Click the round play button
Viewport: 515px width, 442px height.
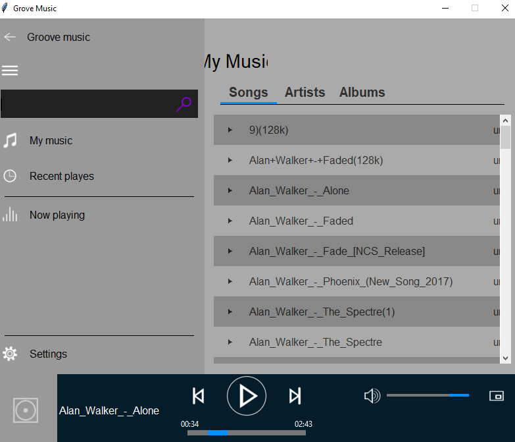coord(247,396)
